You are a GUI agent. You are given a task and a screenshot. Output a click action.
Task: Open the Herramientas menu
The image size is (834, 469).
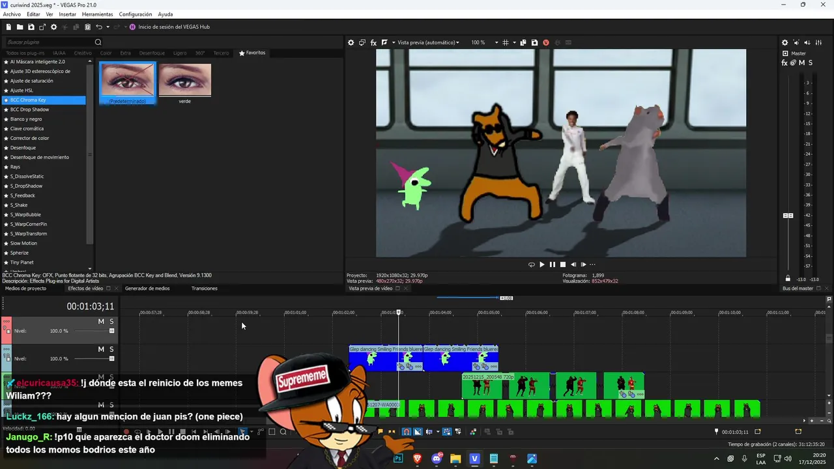[97, 14]
